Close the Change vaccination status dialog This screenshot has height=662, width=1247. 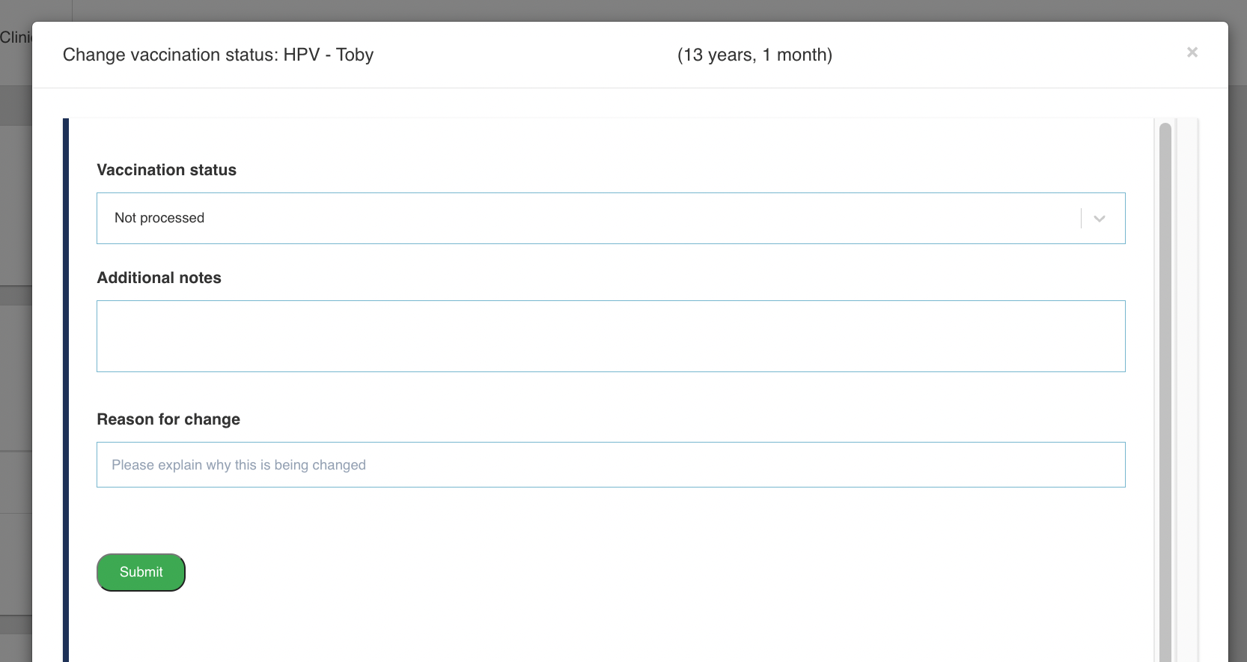1192,52
